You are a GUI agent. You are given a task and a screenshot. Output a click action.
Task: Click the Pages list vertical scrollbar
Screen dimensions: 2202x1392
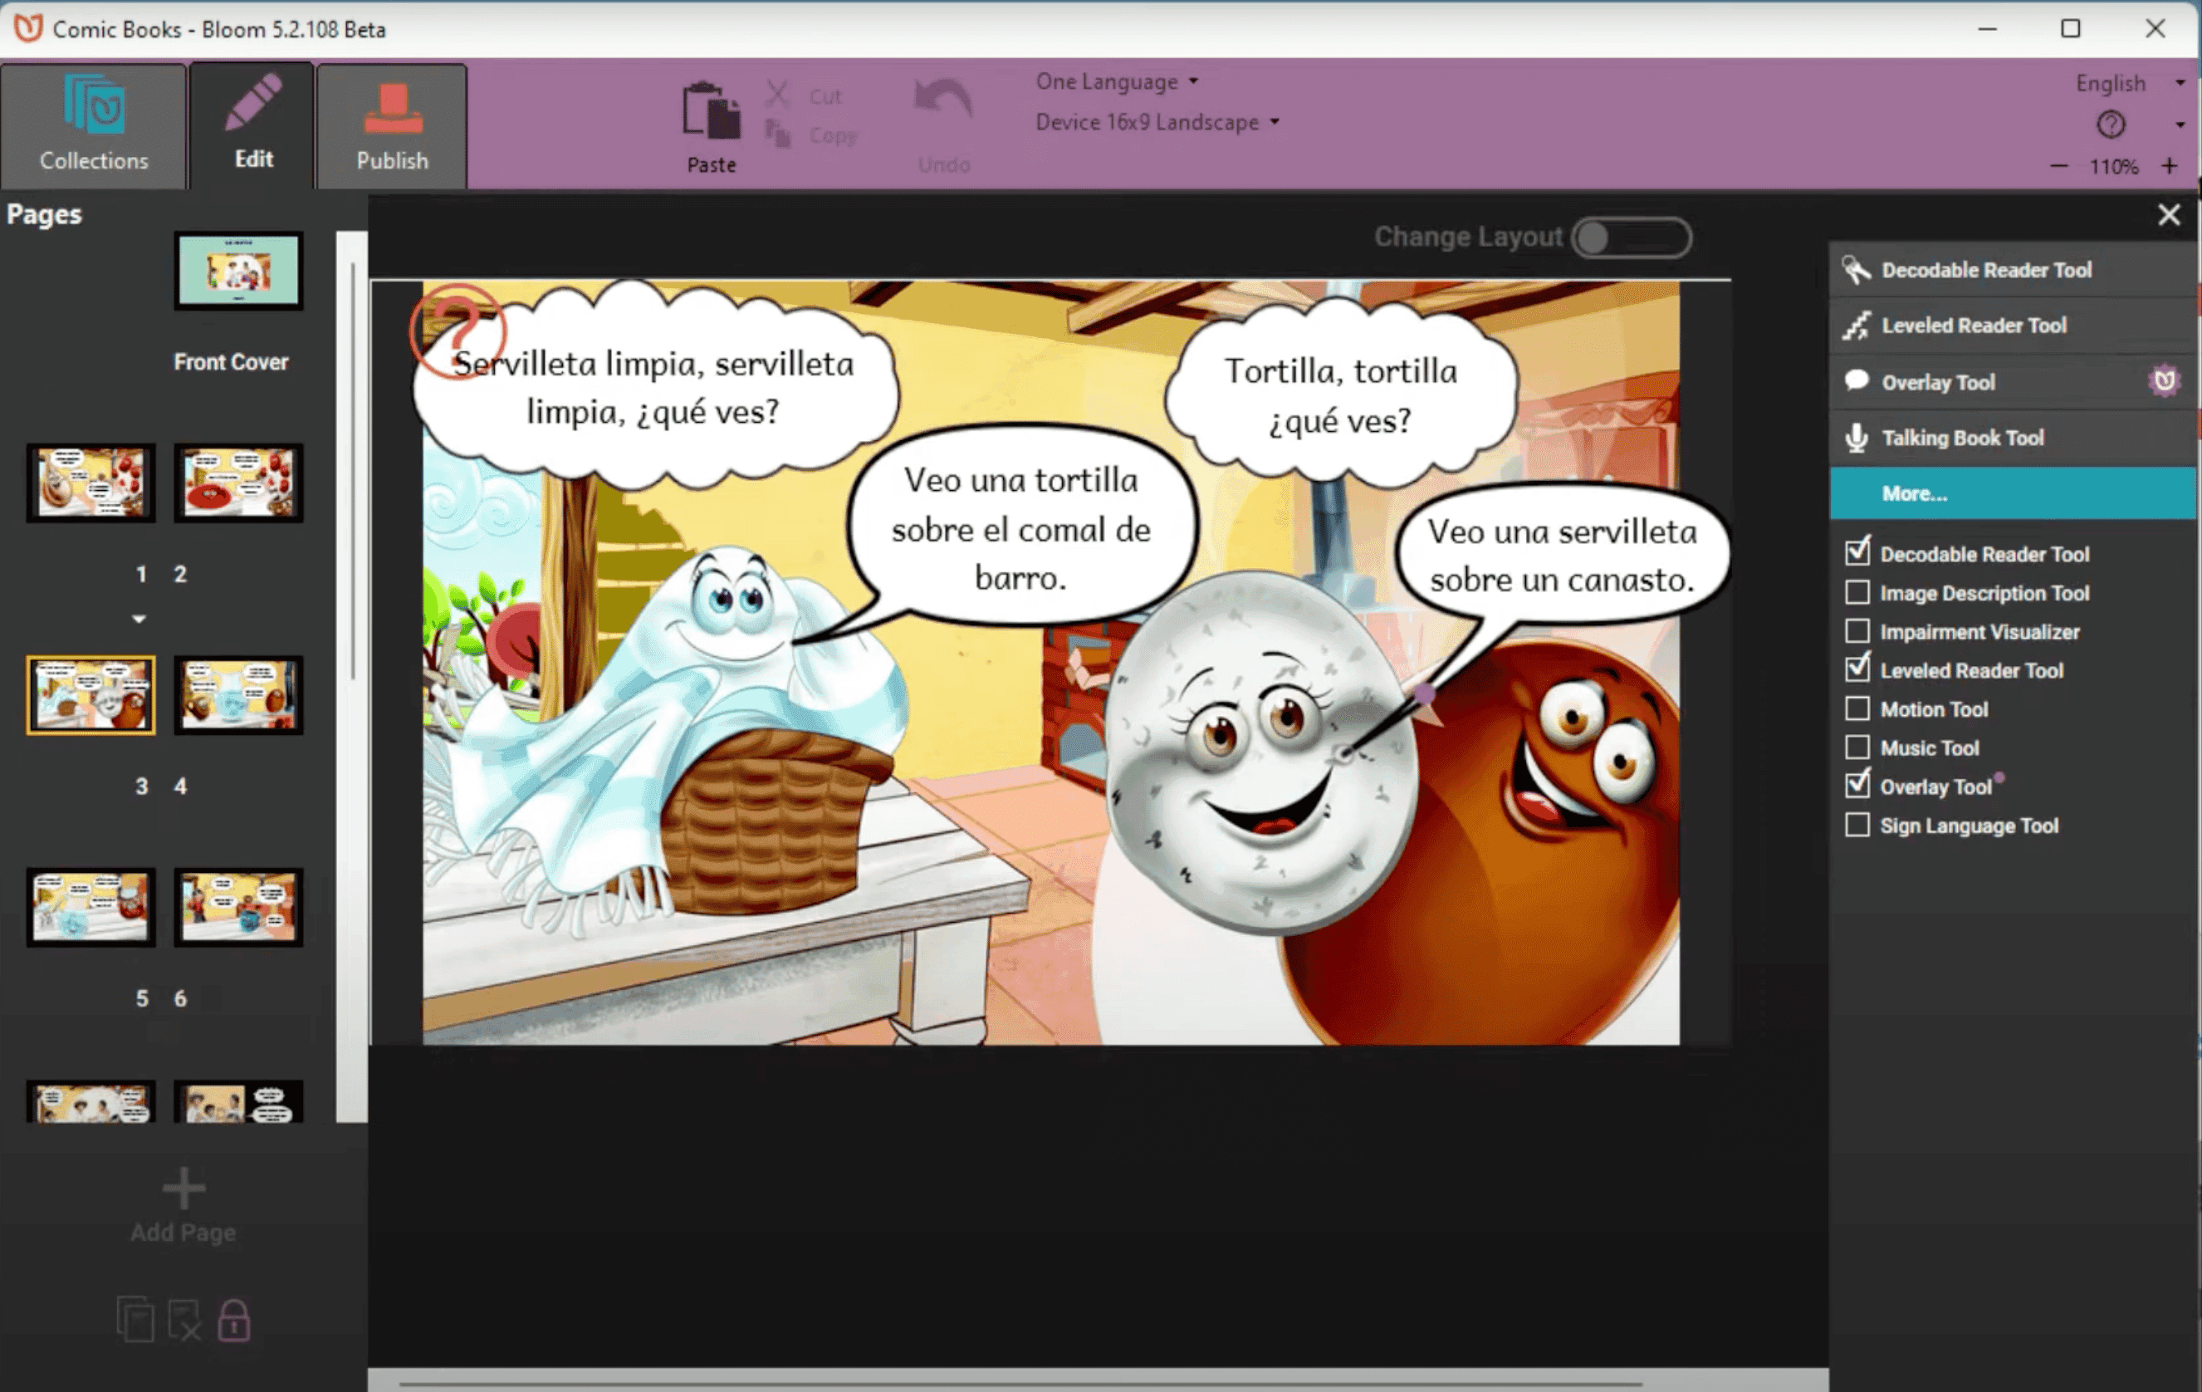[352, 472]
